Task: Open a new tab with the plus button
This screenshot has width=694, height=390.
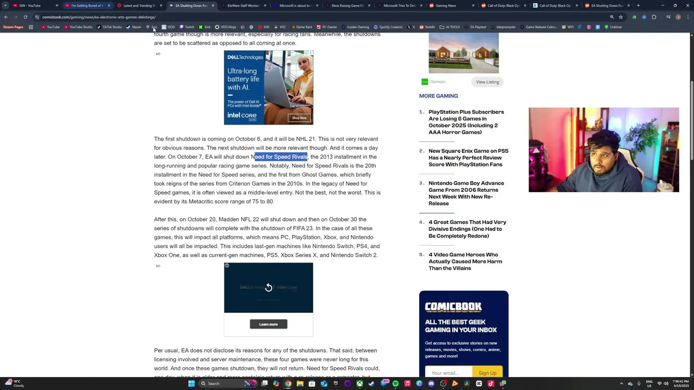Action: click(x=638, y=5)
